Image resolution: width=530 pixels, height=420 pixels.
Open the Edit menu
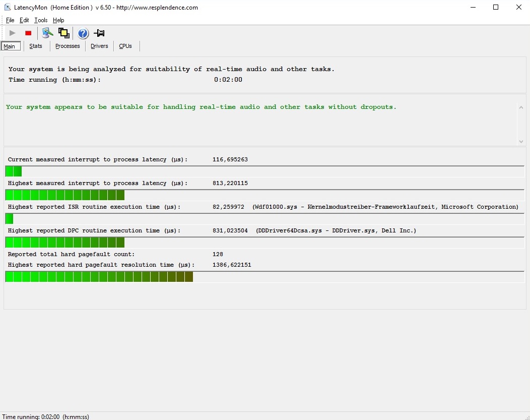pyautogui.click(x=24, y=20)
